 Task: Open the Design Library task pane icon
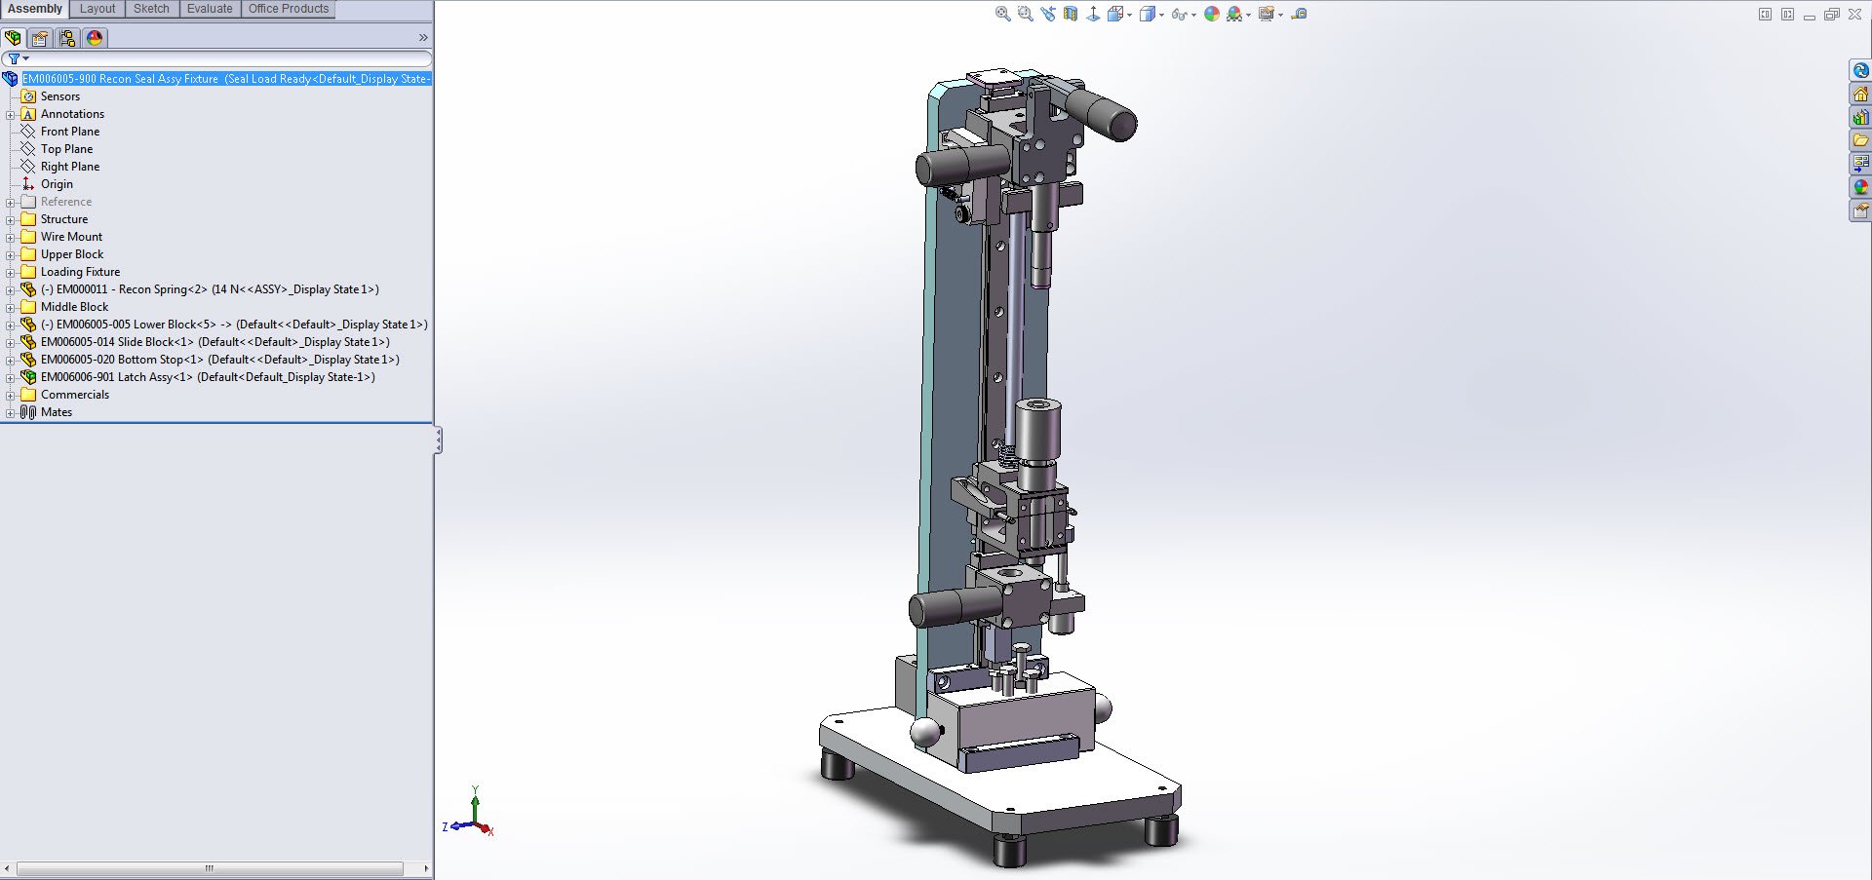click(1861, 117)
